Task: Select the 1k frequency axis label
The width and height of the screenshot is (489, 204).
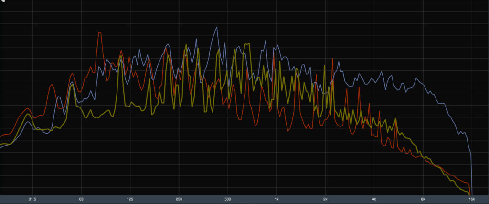Action: tap(277, 199)
